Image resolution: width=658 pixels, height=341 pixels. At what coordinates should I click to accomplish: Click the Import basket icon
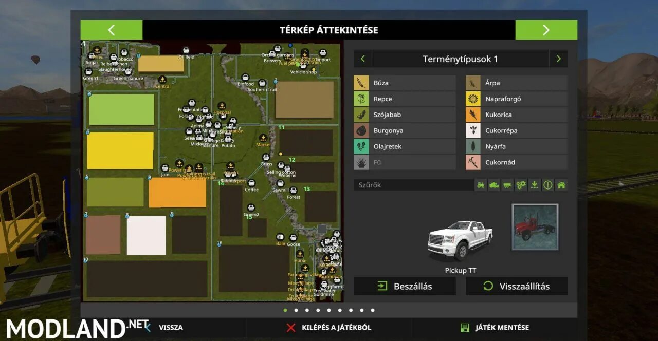tap(323, 53)
